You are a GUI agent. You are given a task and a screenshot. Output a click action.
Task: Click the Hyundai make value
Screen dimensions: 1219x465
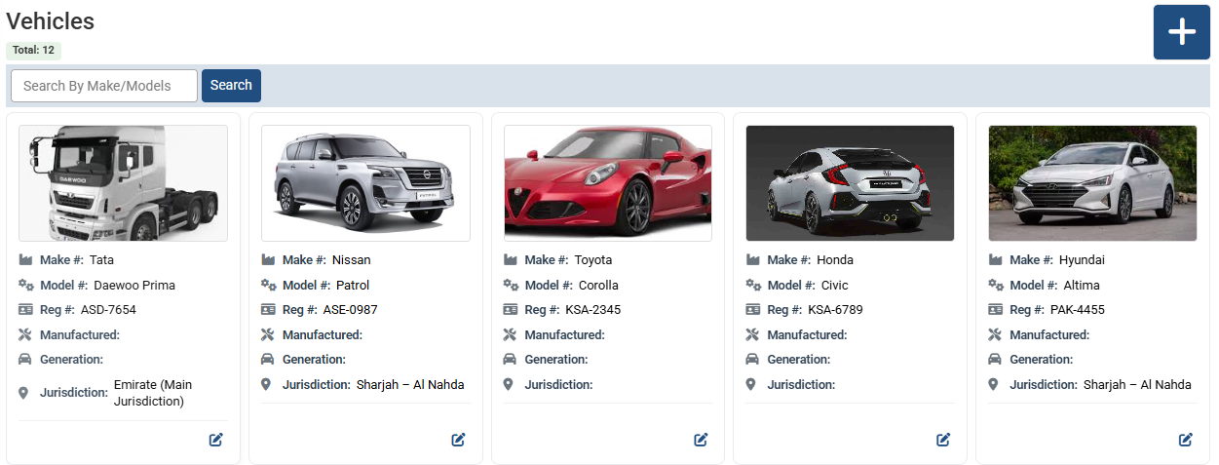[x=1082, y=260]
